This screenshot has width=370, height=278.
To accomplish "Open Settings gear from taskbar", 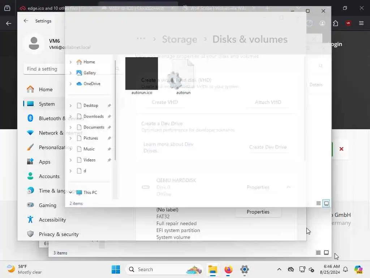I will click(245, 269).
